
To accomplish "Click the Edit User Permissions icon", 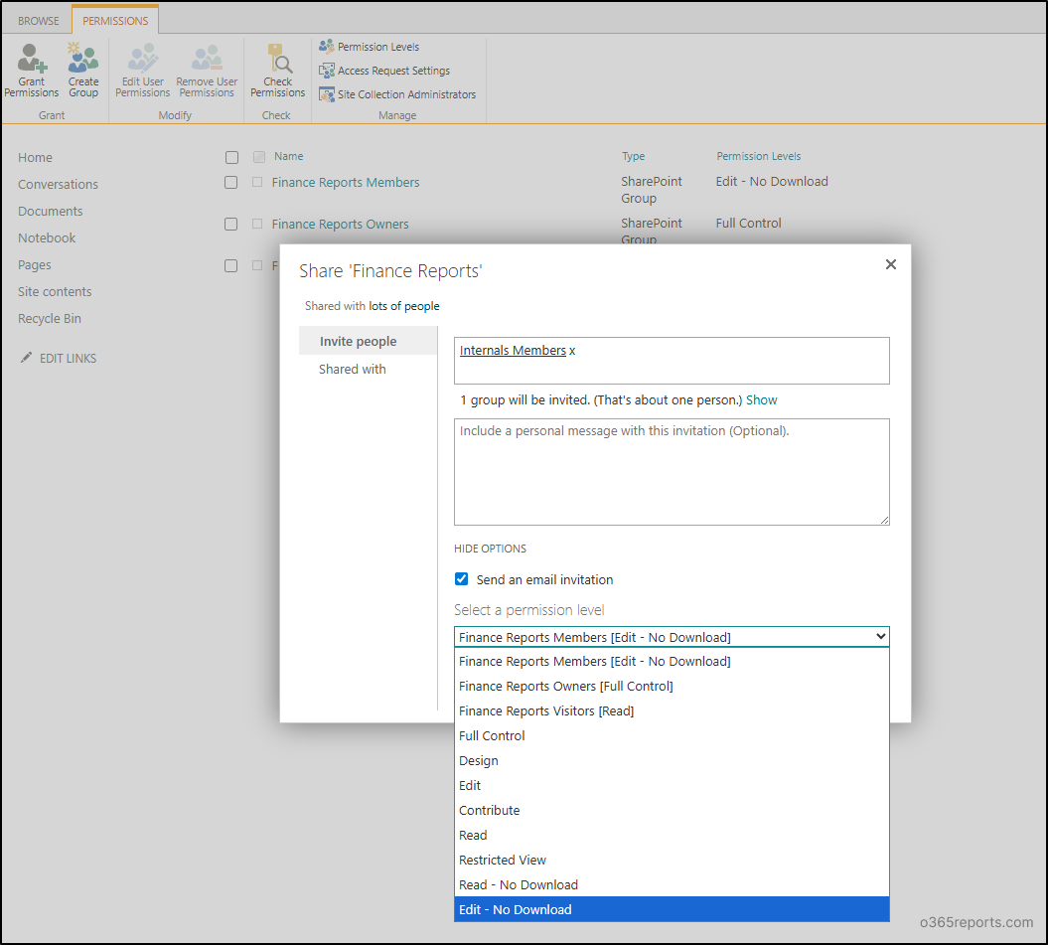I will pyautogui.click(x=142, y=58).
